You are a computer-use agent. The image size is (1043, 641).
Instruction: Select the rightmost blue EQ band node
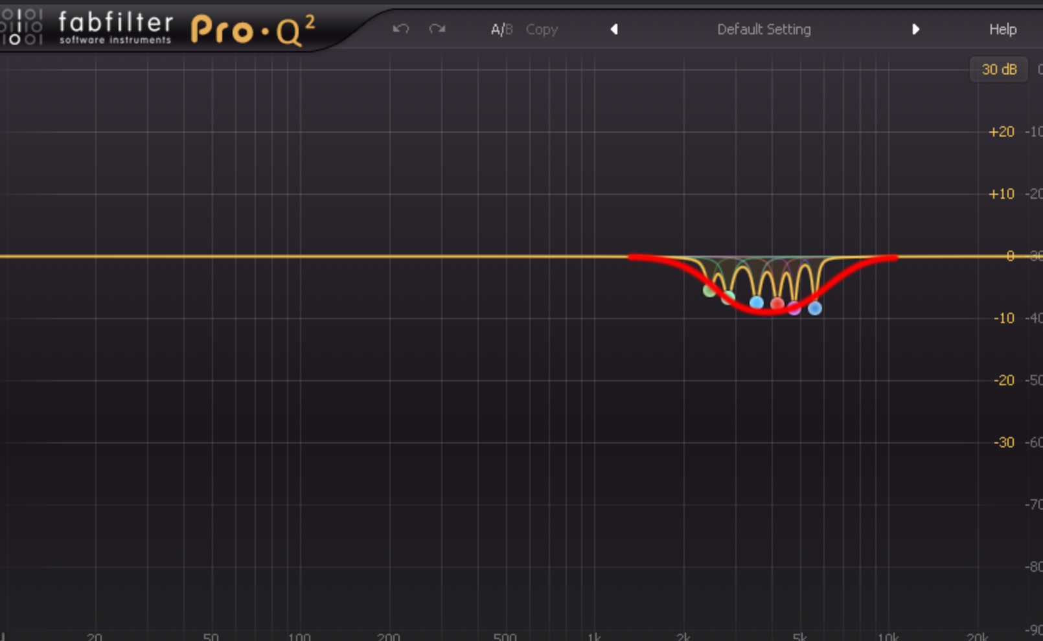pyautogui.click(x=815, y=309)
